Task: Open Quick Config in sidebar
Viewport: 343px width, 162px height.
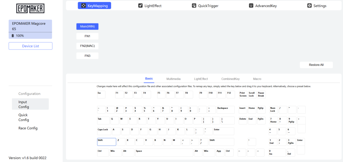Action: (x=23, y=117)
